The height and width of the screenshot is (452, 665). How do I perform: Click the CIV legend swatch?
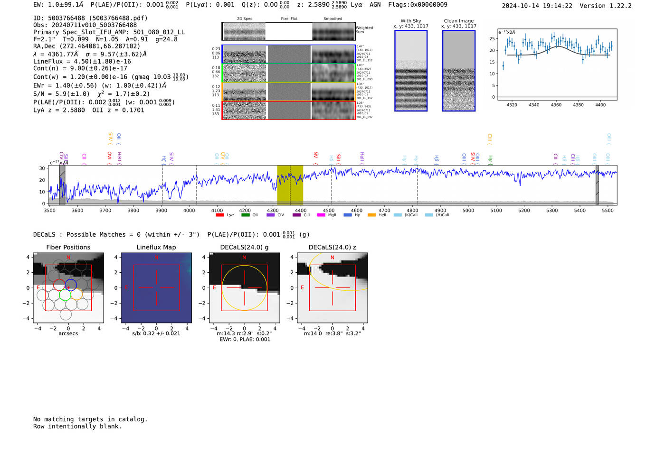pos(271,215)
